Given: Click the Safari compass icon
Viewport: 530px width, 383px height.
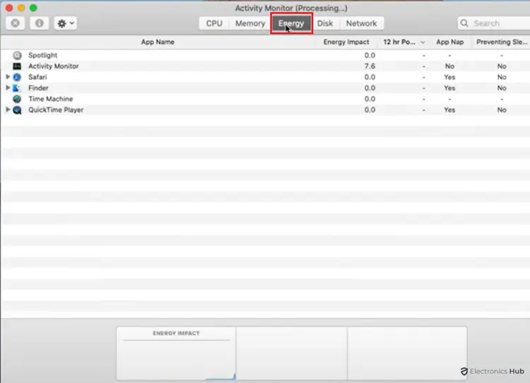Looking at the screenshot, I should [x=17, y=77].
